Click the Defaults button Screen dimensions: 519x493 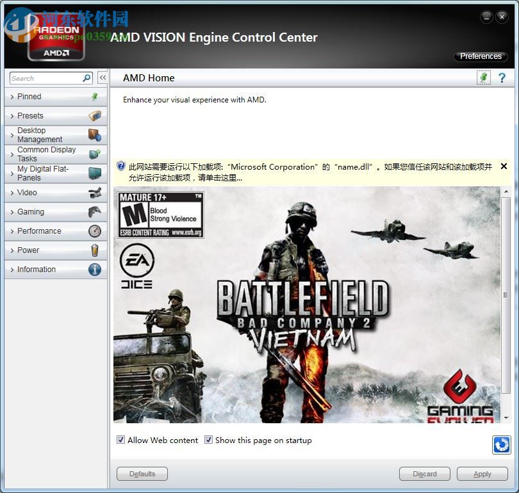[x=142, y=474]
